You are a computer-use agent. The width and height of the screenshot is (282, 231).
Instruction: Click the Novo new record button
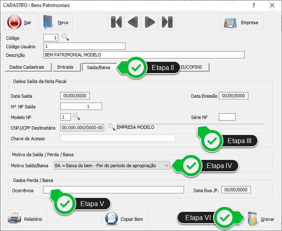[x=56, y=22]
